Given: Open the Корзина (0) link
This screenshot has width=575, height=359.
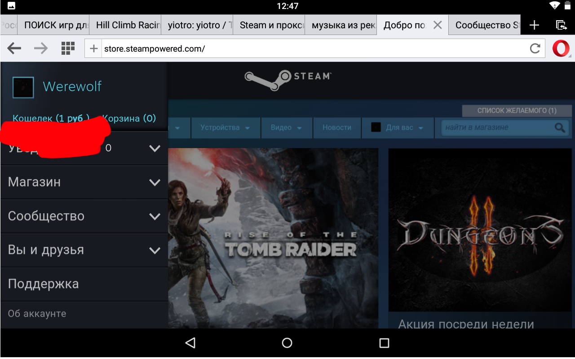Looking at the screenshot, I should point(129,118).
